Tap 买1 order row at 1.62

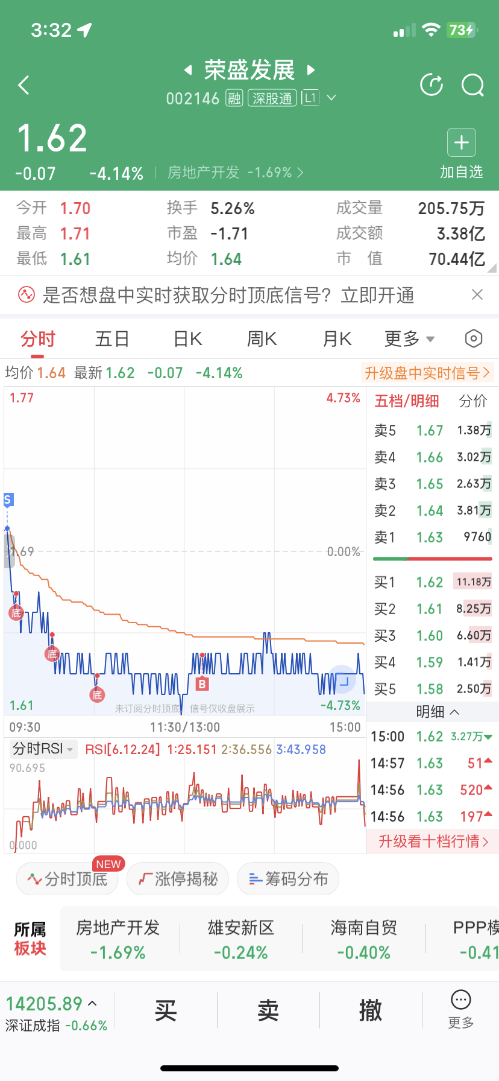click(433, 582)
